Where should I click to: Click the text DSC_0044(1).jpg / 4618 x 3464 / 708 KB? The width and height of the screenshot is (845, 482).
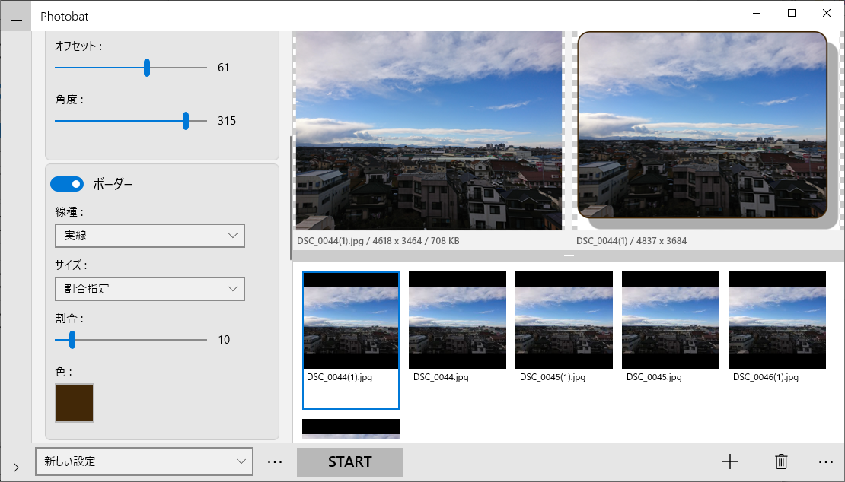click(x=378, y=241)
